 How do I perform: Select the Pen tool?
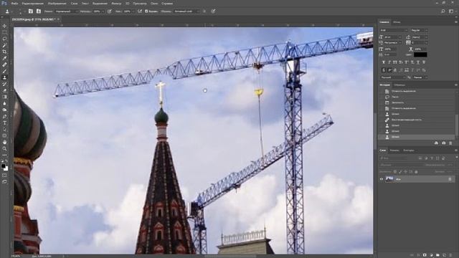4,116
